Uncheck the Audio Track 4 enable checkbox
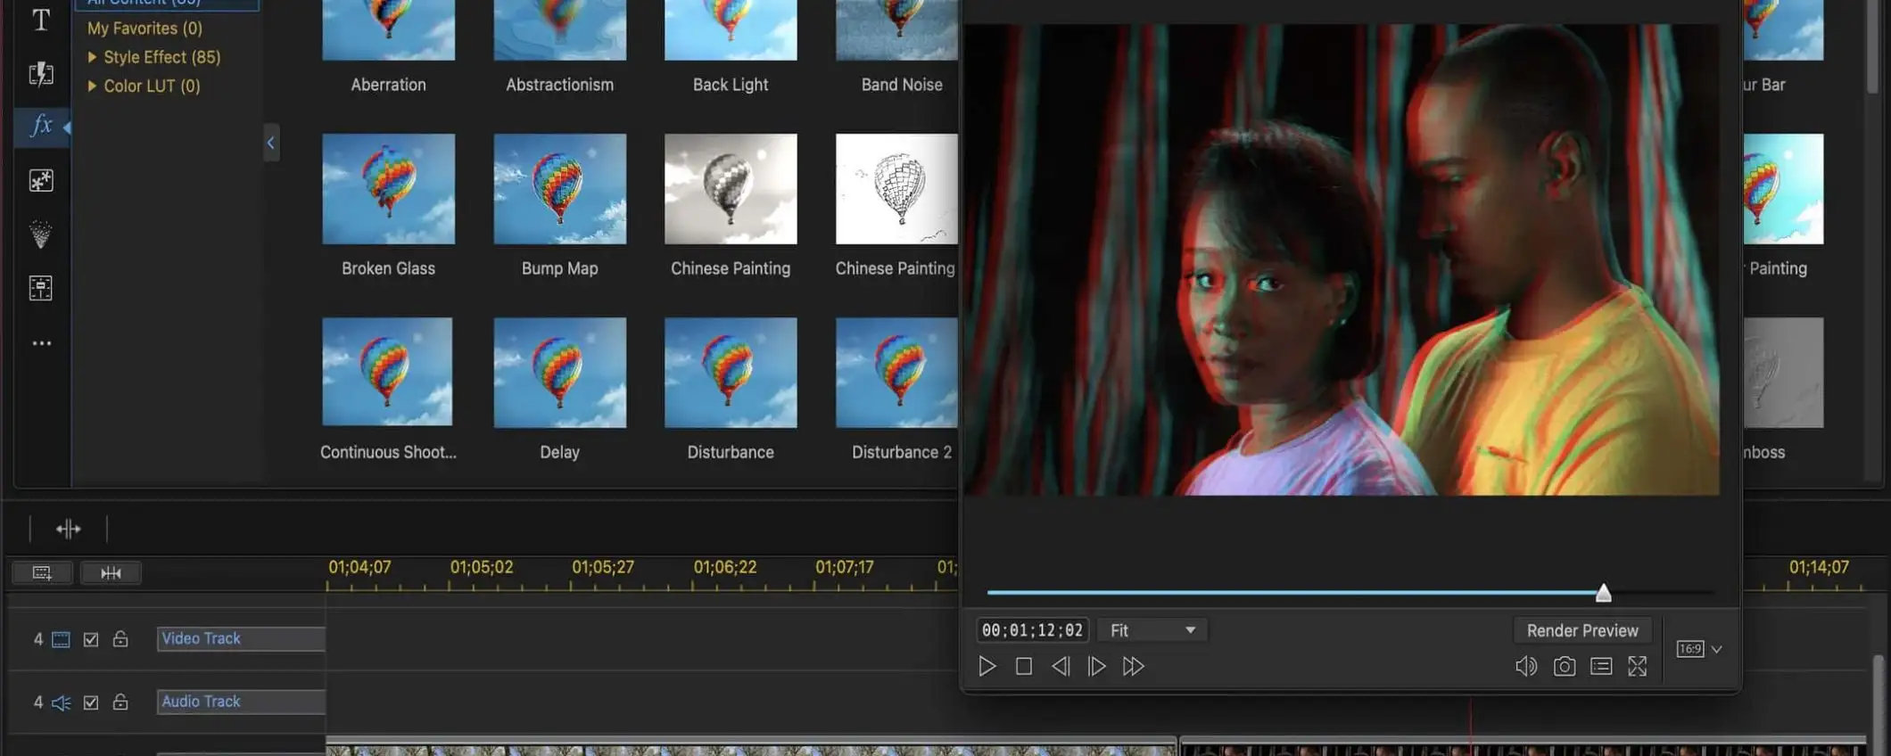The width and height of the screenshot is (1891, 756). click(x=91, y=703)
